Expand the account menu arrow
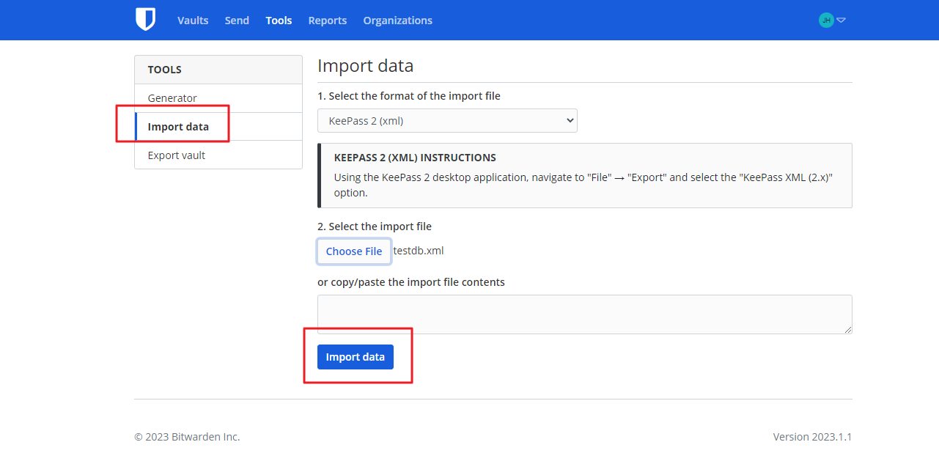The image size is (939, 453). [841, 21]
